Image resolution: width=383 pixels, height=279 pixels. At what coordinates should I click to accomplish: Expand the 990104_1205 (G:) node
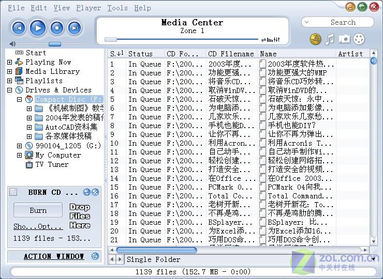click(x=19, y=146)
